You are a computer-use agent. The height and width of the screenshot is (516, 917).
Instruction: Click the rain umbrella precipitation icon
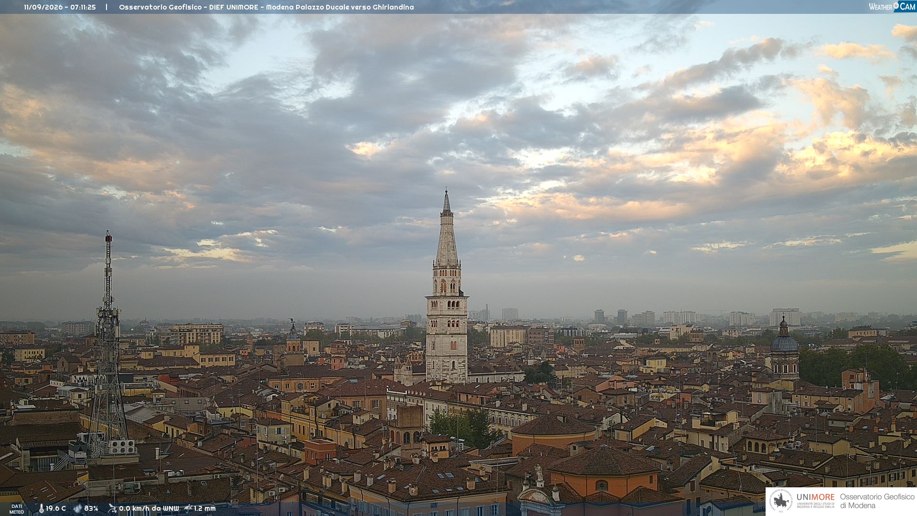pyautogui.click(x=188, y=508)
